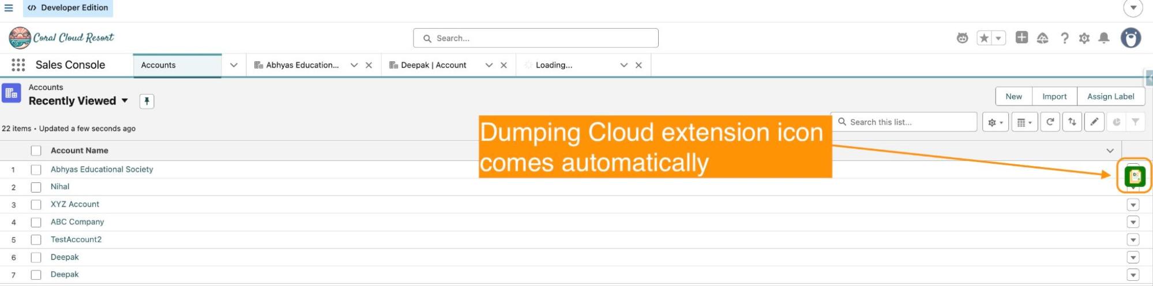Close the Deepak | Account tab
This screenshot has width=1153, height=286.
coord(504,65)
